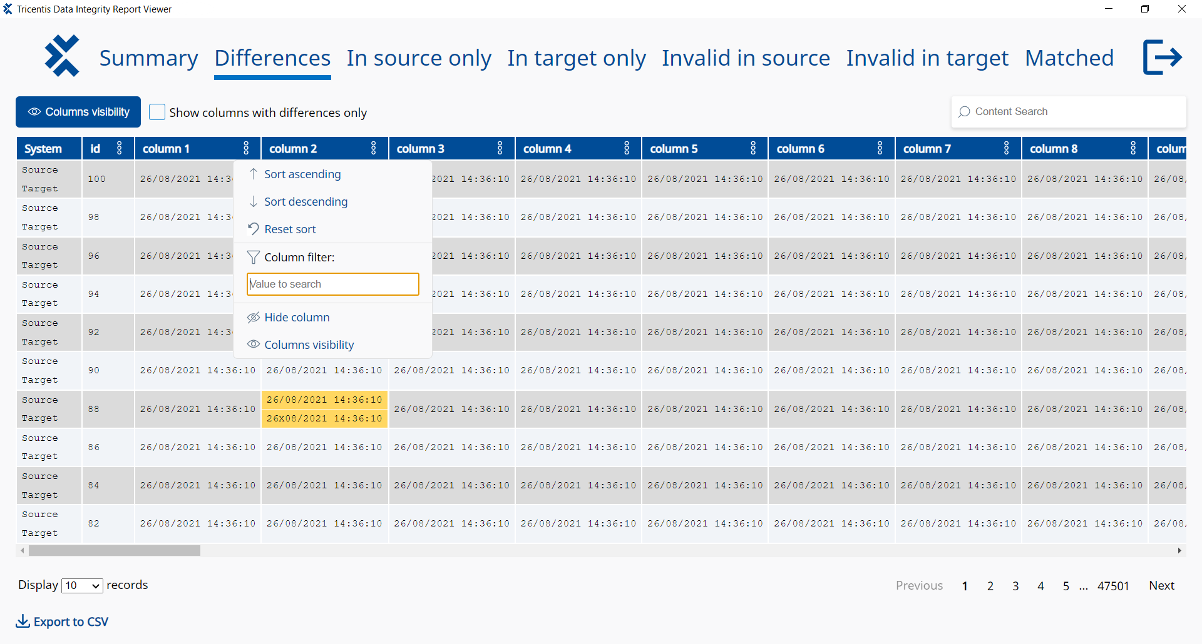Screen dimensions: 1202x644
Task: Open the Display records dropdown
Action: (x=81, y=585)
